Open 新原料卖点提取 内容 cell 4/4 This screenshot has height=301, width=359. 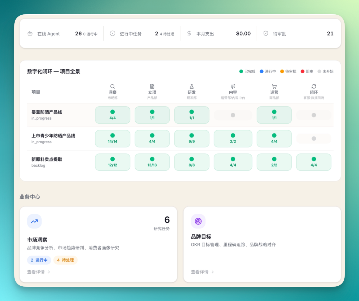pyautogui.click(x=233, y=162)
